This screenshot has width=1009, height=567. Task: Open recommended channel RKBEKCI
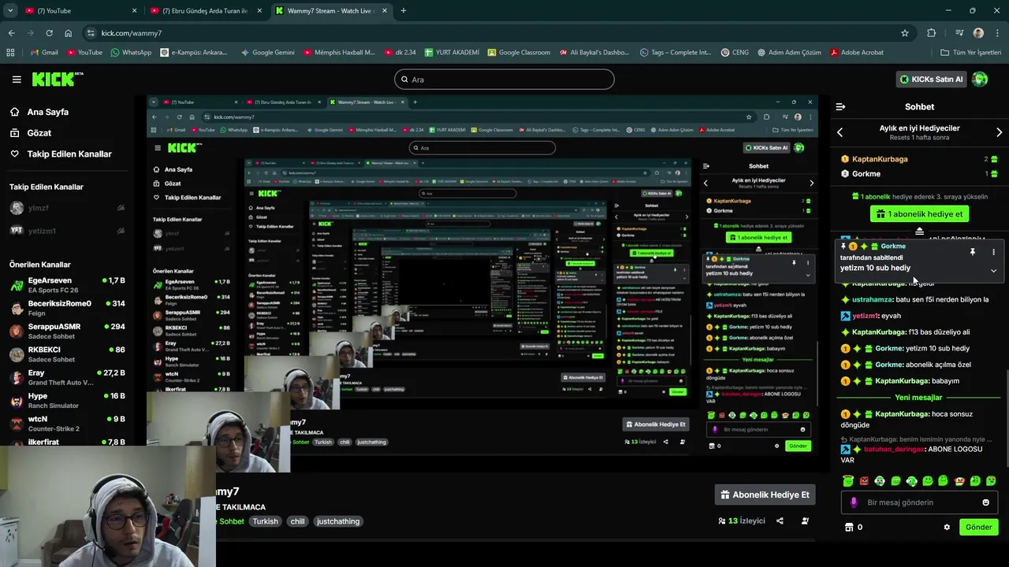pos(67,354)
